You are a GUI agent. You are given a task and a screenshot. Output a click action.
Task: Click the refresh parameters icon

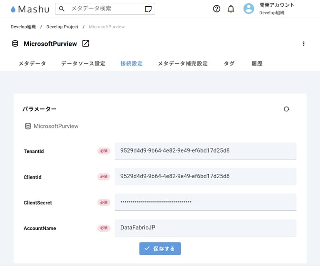tap(286, 109)
